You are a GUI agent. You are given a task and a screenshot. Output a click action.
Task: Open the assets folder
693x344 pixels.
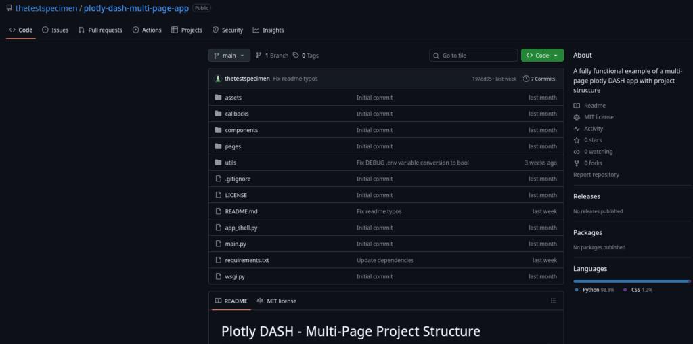(x=233, y=98)
